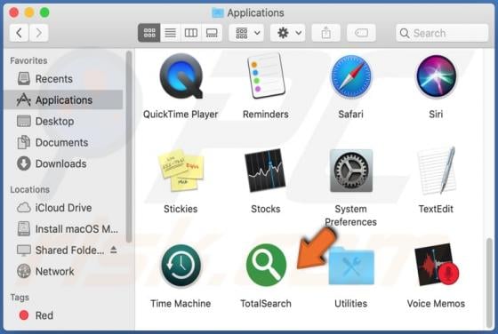Select the Voice Memos app icon
This screenshot has width=498, height=334.
(437, 266)
